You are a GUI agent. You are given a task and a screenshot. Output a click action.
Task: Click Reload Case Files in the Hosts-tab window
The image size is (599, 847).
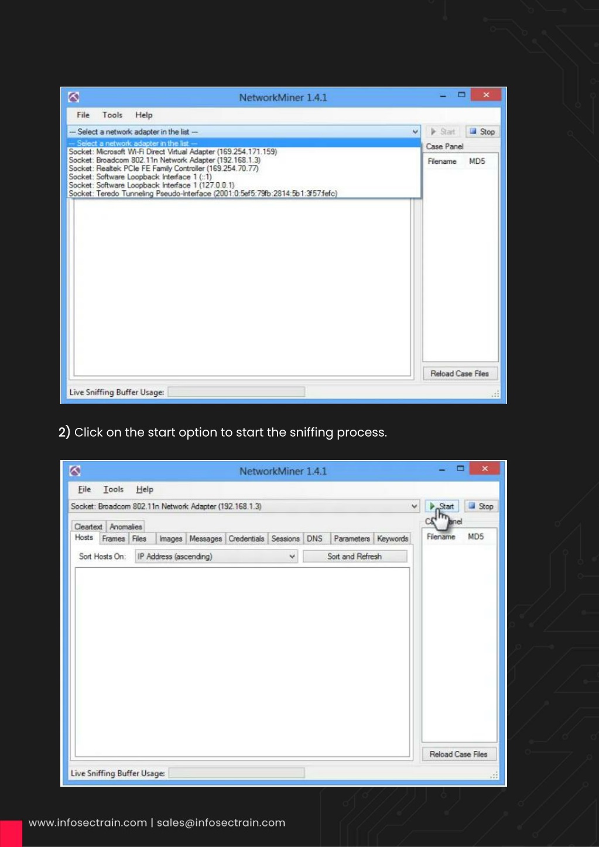click(x=458, y=754)
